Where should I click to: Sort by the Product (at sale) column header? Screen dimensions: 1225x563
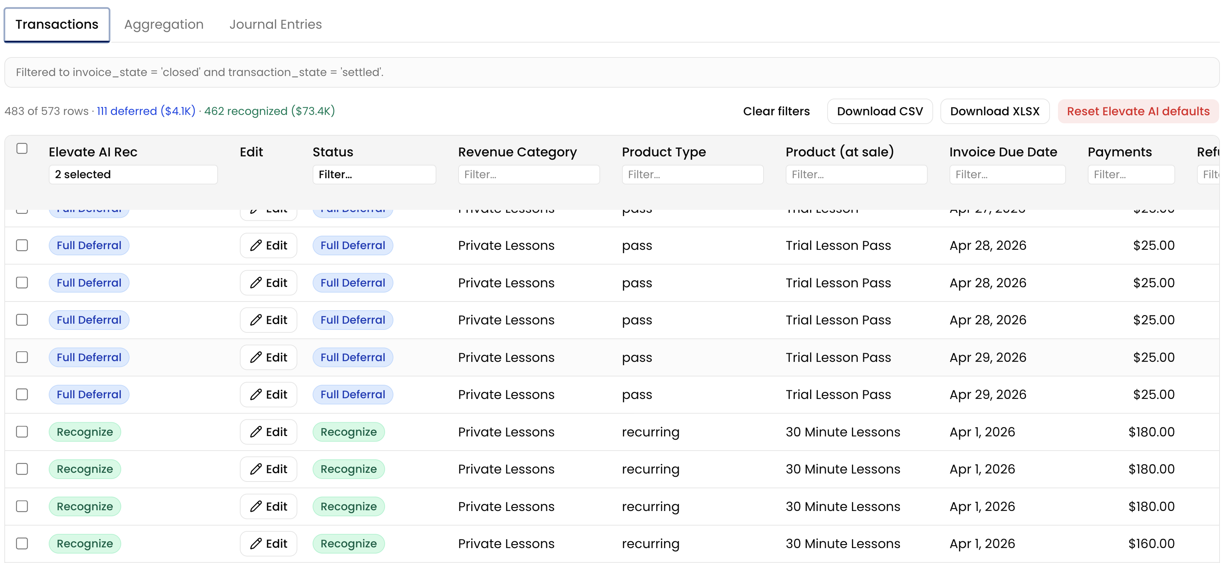coord(840,152)
